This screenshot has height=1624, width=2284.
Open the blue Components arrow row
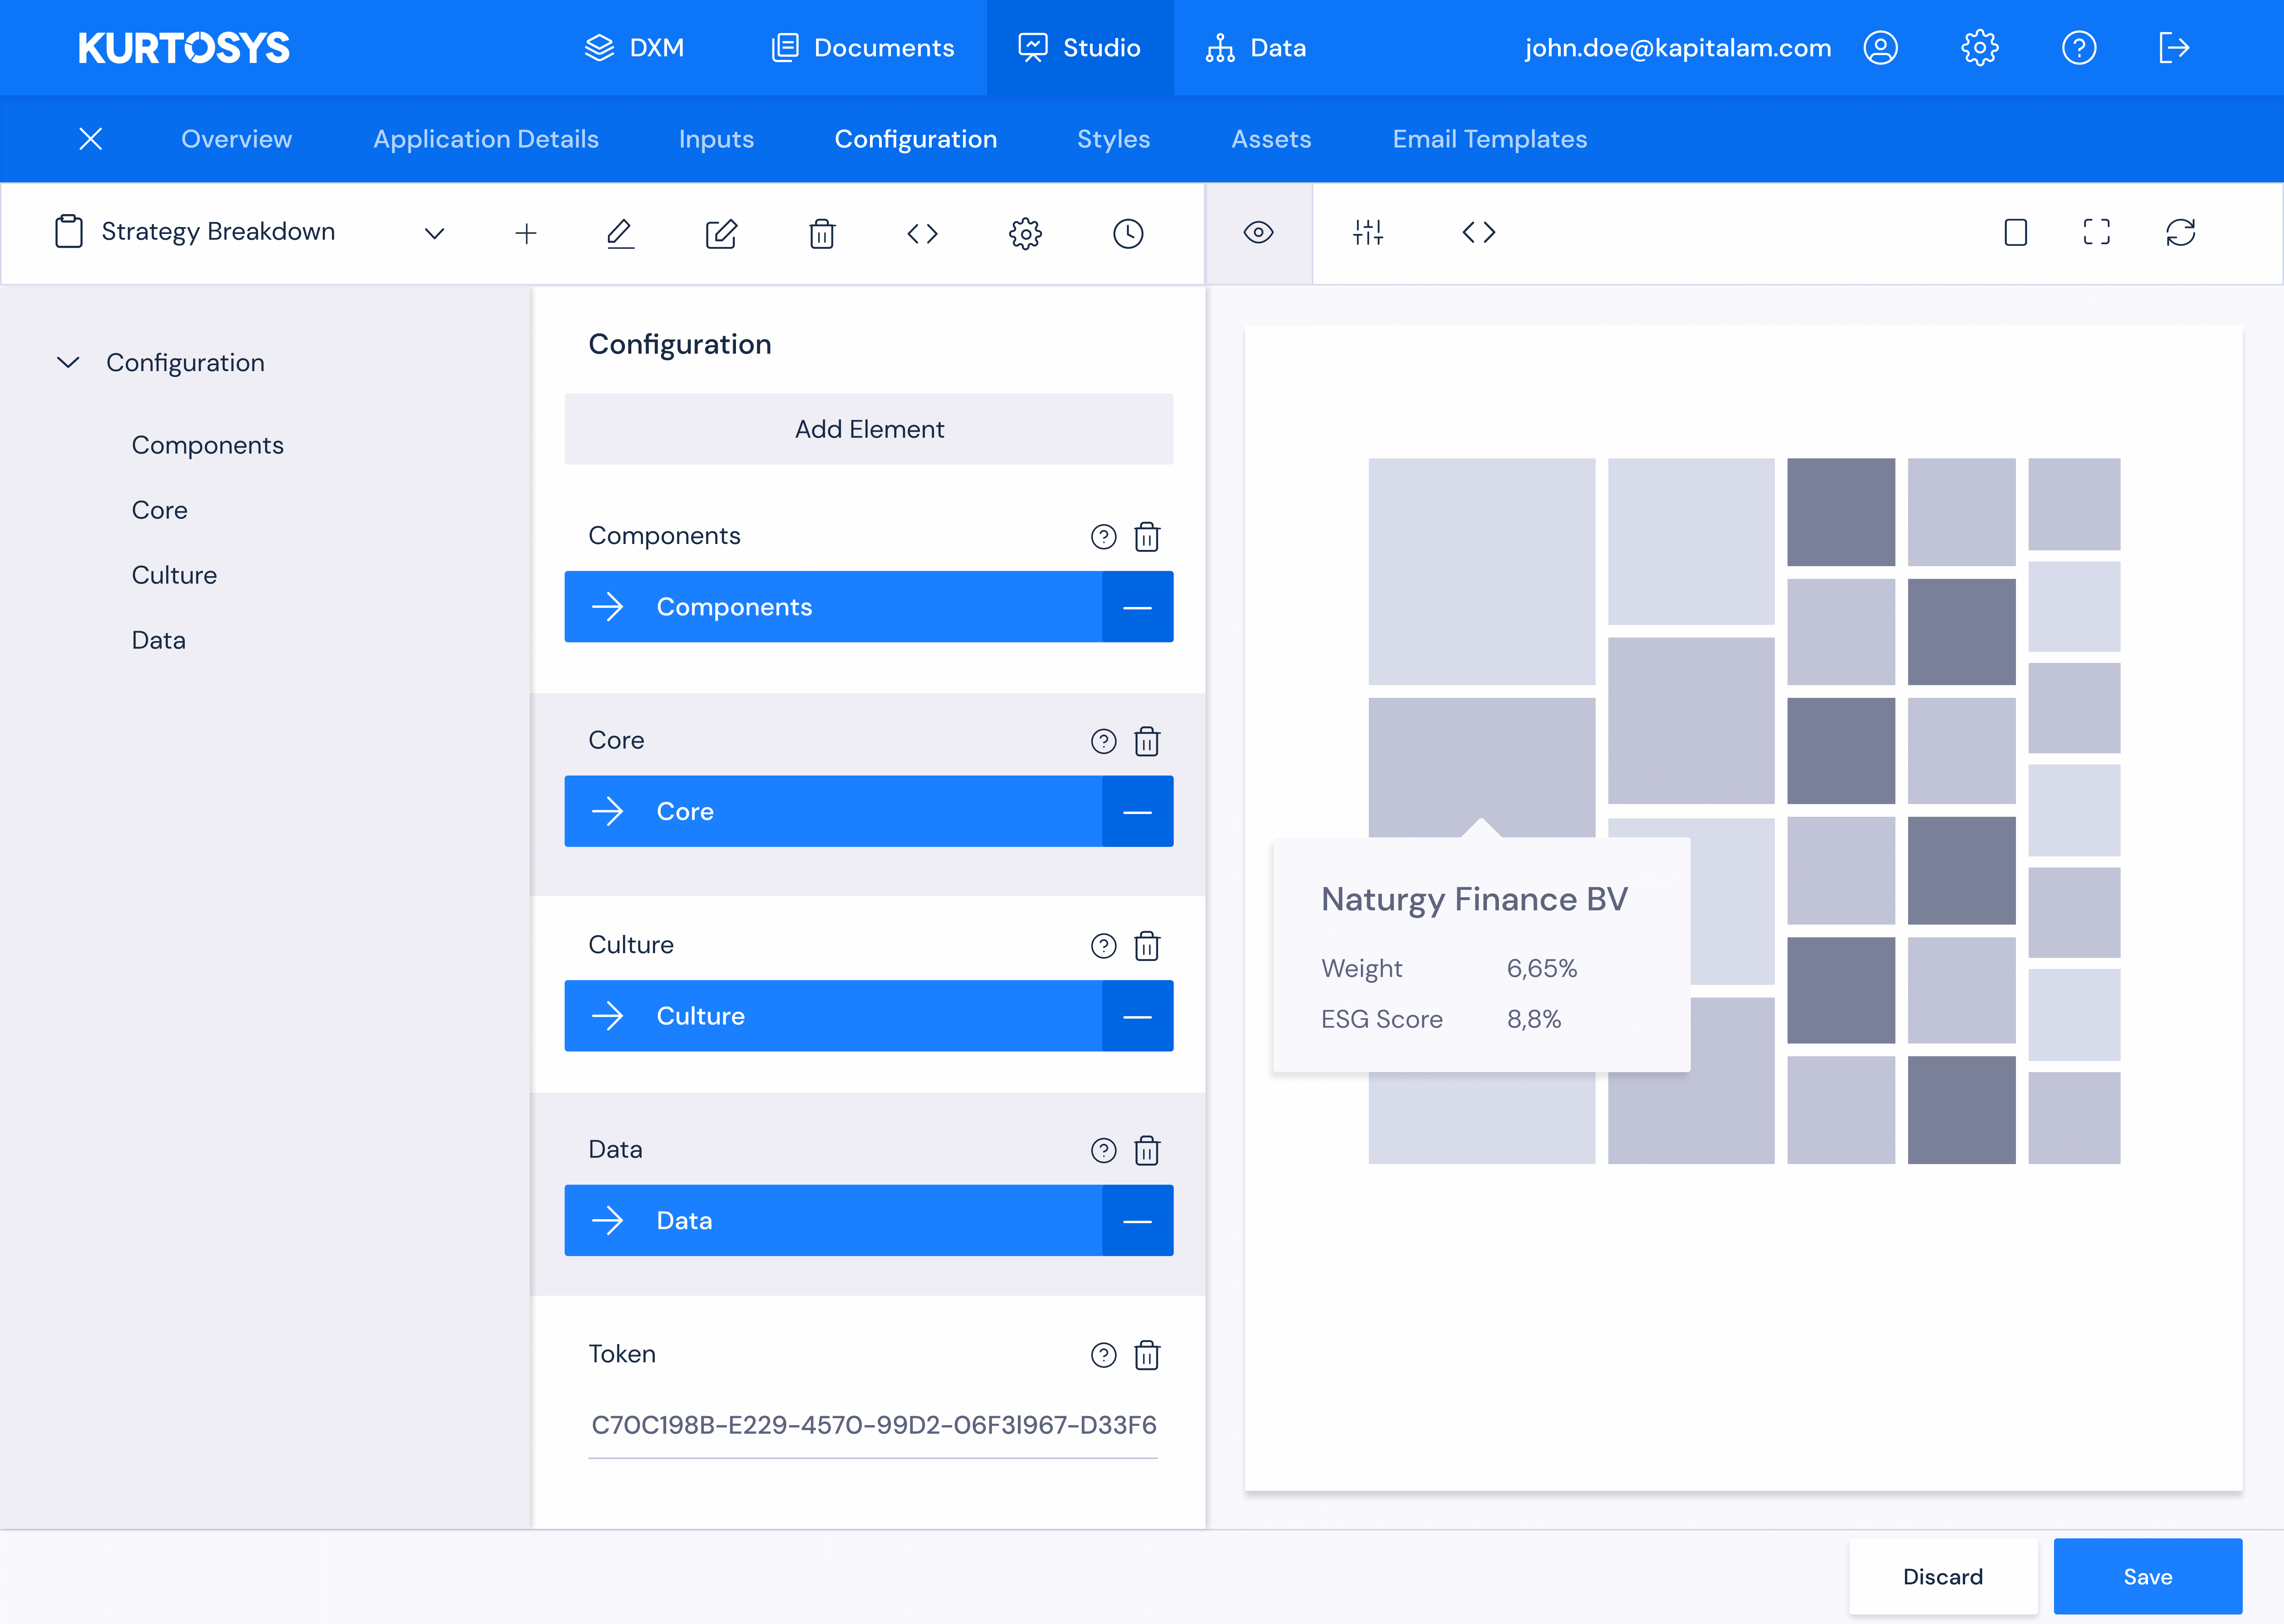click(833, 607)
